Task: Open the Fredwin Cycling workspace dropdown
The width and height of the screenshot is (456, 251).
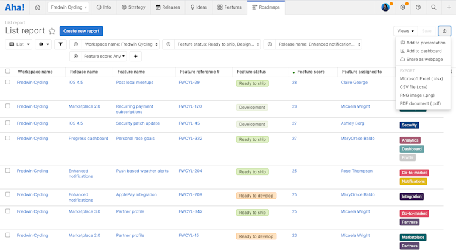Action: point(69,7)
